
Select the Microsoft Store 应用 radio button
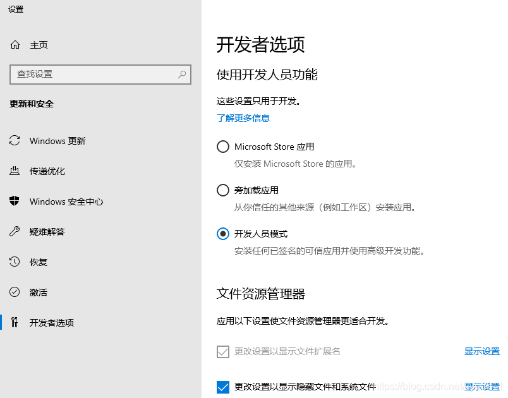[x=223, y=146]
